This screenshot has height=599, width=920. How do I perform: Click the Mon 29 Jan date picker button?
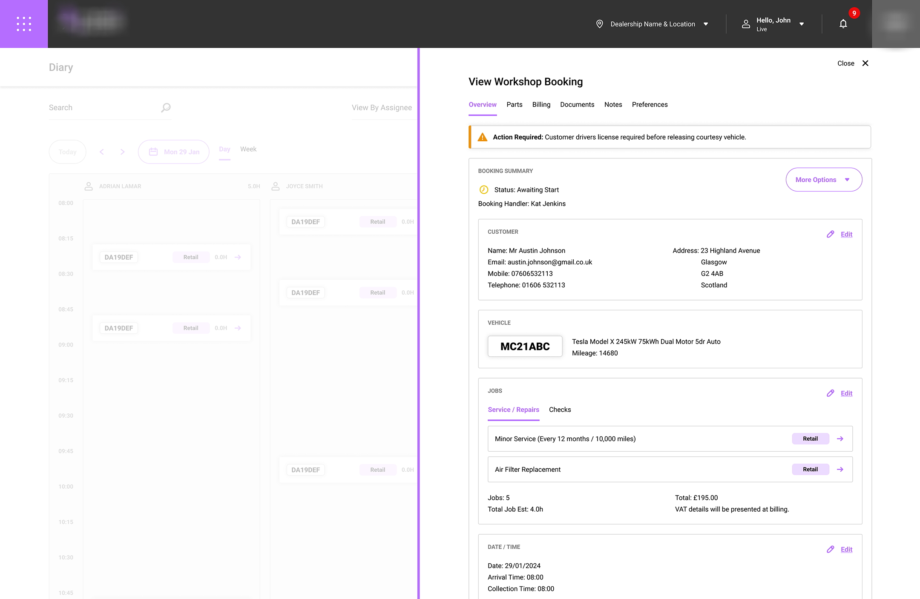(x=174, y=152)
